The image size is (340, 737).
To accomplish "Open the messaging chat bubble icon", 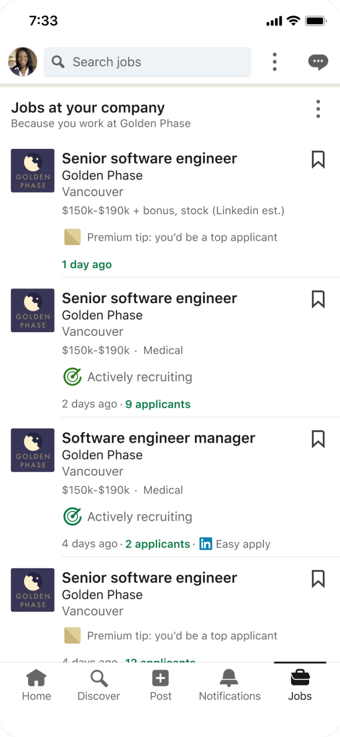I will click(318, 62).
